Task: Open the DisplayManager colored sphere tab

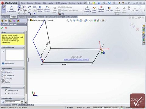Action: pos(18,21)
